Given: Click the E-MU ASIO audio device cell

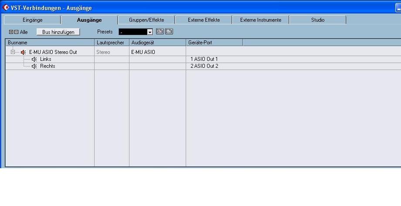Looking at the screenshot, I should pyautogui.click(x=157, y=52).
